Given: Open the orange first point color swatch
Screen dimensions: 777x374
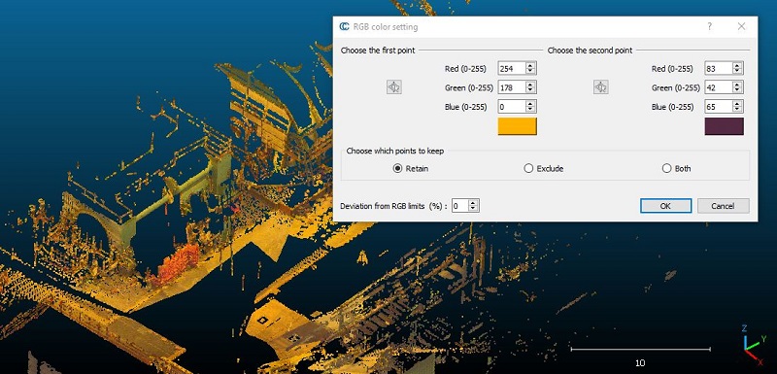Looking at the screenshot, I should click(518, 126).
